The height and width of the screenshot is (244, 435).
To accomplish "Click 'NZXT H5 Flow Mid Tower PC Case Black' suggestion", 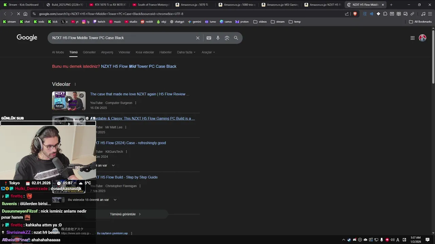I will 139,66.
